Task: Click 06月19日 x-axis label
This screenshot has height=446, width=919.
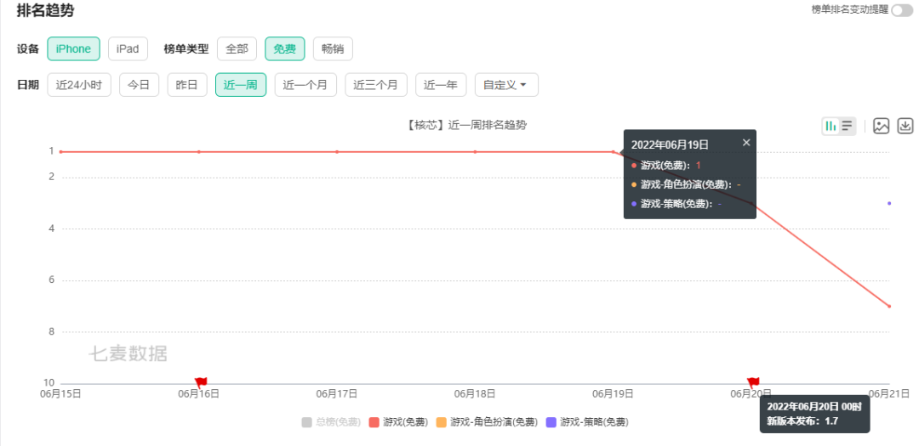Action: [x=613, y=394]
